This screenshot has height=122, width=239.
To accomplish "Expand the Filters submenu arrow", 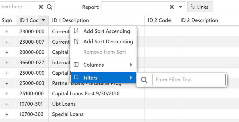I will pyautogui.click(x=131, y=78).
